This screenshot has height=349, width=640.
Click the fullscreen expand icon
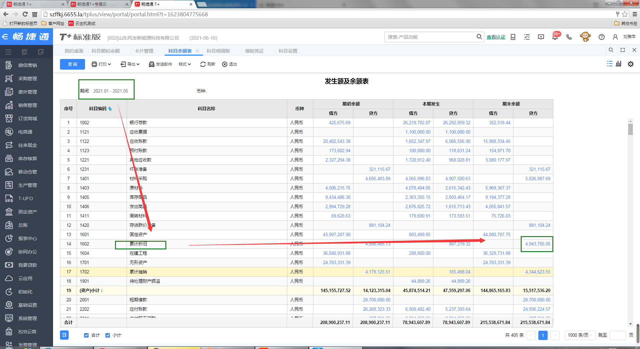pos(623,50)
